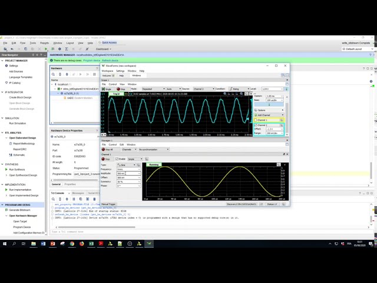
Task: Click the gear icon beside Sine type
Action: tap(138, 165)
